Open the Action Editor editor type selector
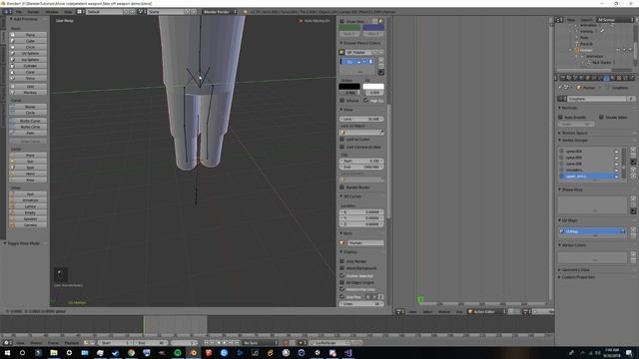The height and width of the screenshot is (359, 639). 400,311
